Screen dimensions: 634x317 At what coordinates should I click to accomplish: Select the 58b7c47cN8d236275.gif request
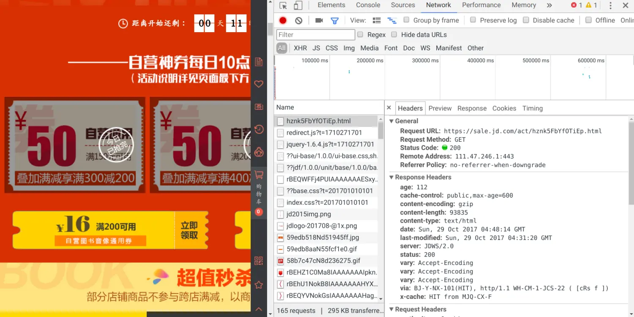(x=326, y=261)
